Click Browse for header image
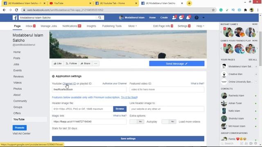The image size is (262, 147). [x=120, y=109]
